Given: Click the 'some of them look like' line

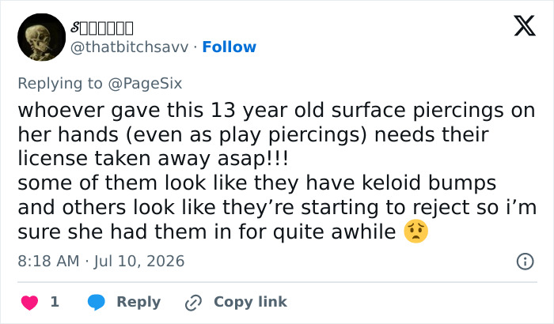Looking at the screenshot, I should coord(257,183).
